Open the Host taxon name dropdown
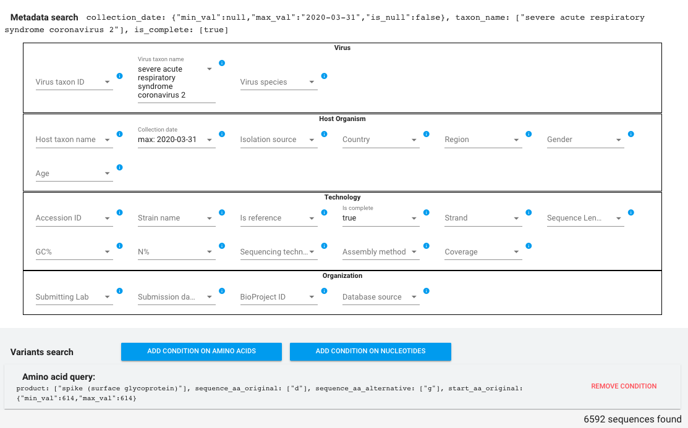The image size is (688, 428). click(74, 140)
